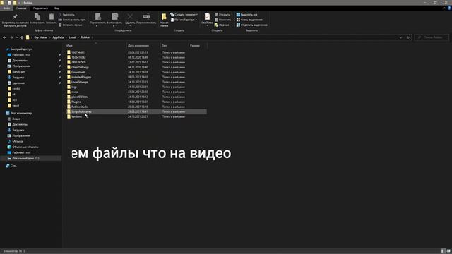Click Local in the address breadcrumb
Screen dimensions: 452x254
(x=72, y=37)
